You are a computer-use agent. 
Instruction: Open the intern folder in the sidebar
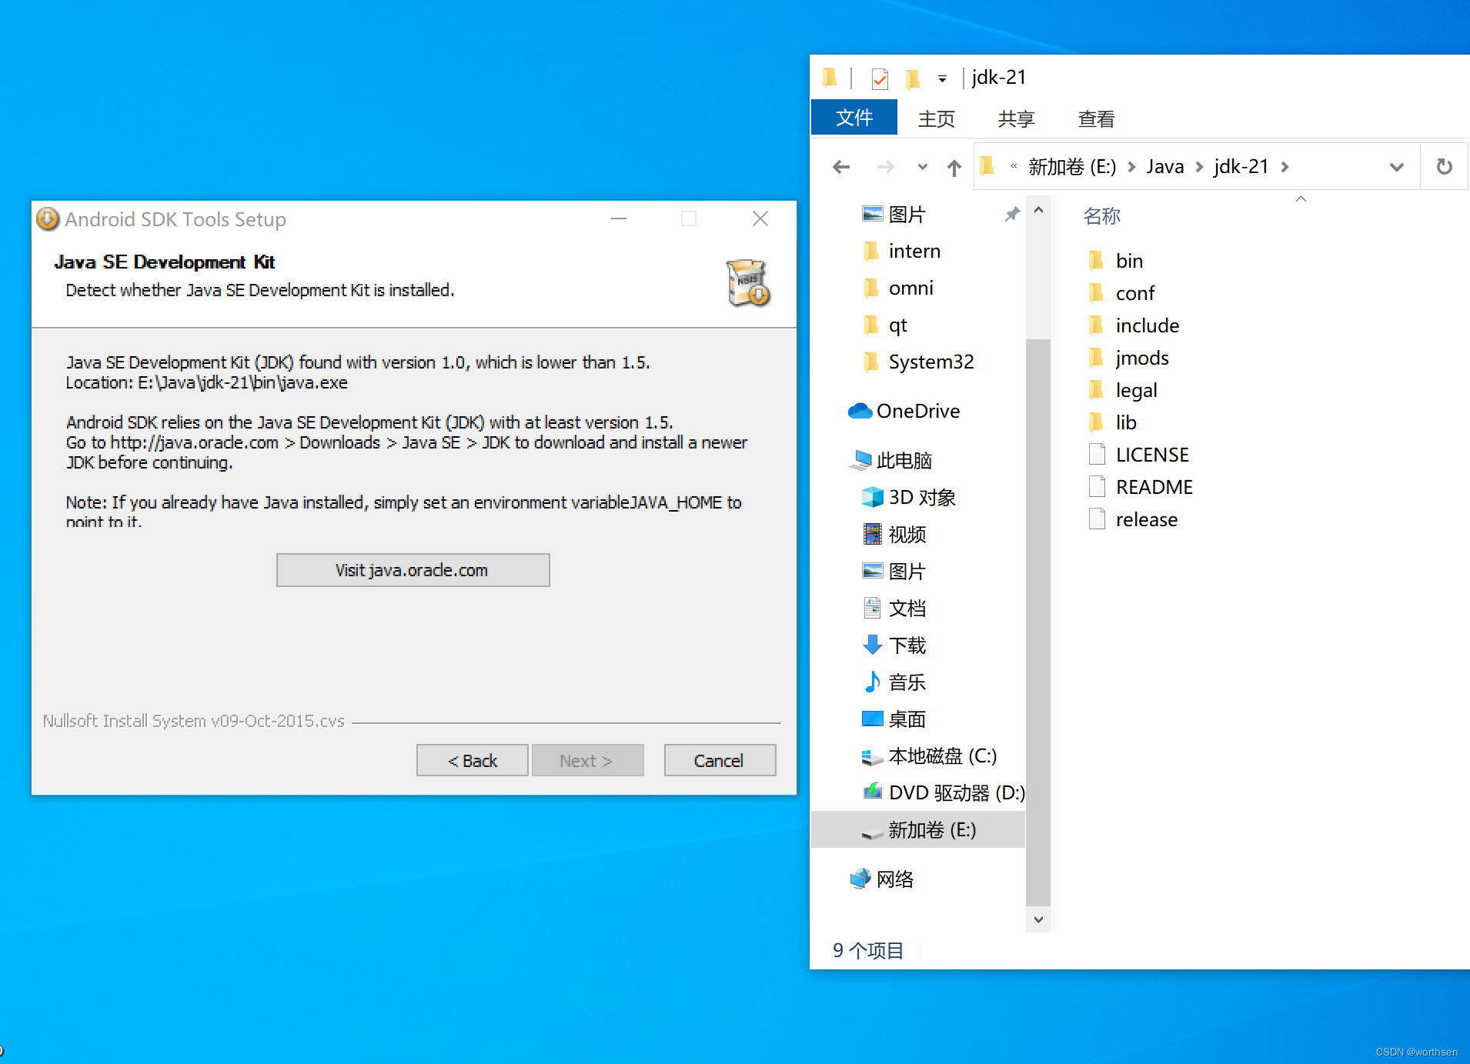pyautogui.click(x=914, y=251)
